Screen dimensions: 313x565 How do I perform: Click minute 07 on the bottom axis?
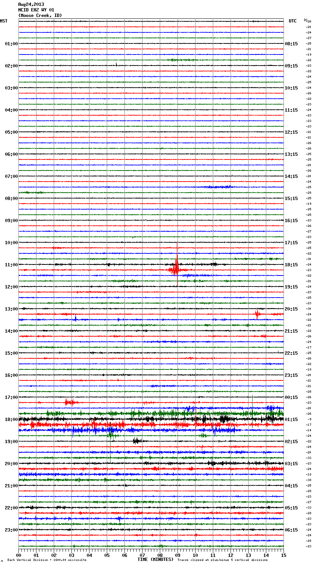142,555
